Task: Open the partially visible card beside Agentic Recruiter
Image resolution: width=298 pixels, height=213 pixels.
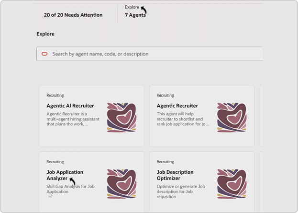Action: pyautogui.click(x=261, y=116)
